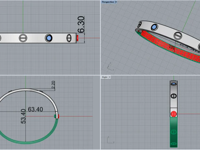200x150 pixels.
Task: Pick the blue gemstone on the flat bracelet view
Action: click(x=49, y=38)
